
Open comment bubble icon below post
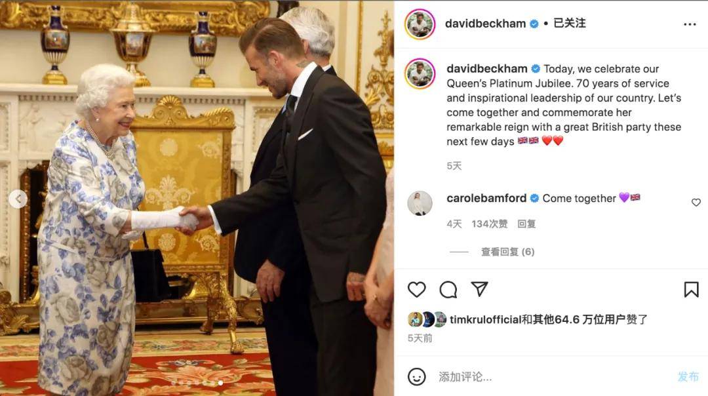click(448, 289)
